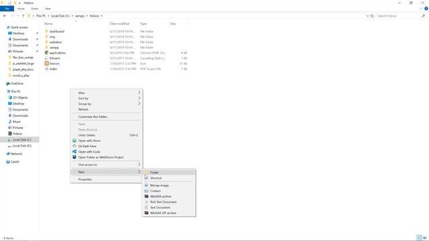Open the Share ribbon tab
The image size is (429, 241).
(x=34, y=9)
